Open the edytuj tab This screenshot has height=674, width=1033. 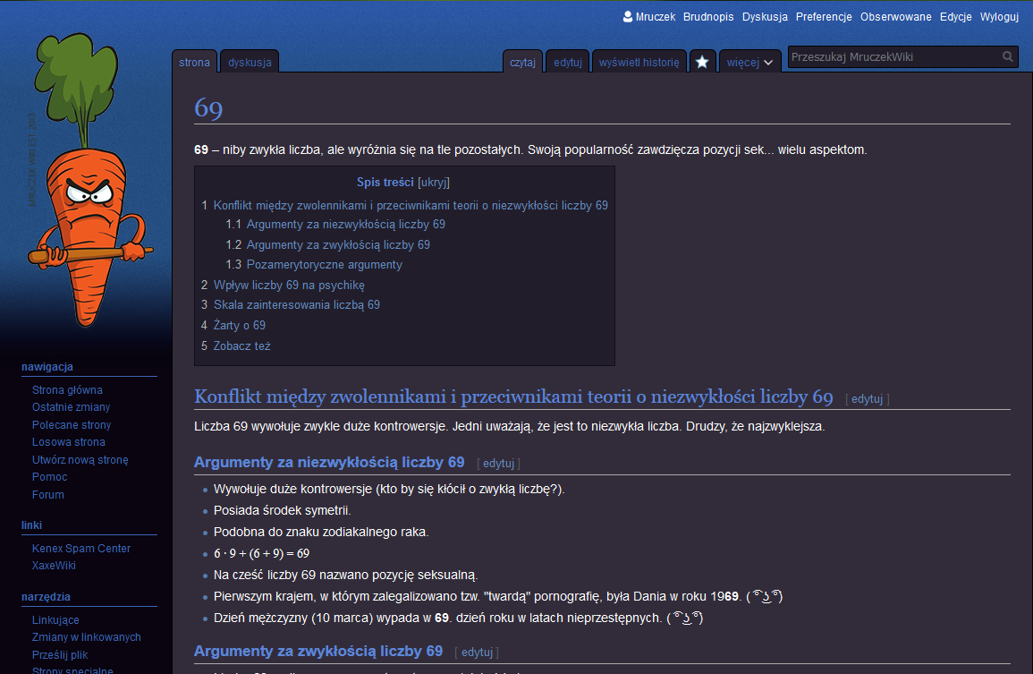tap(567, 63)
